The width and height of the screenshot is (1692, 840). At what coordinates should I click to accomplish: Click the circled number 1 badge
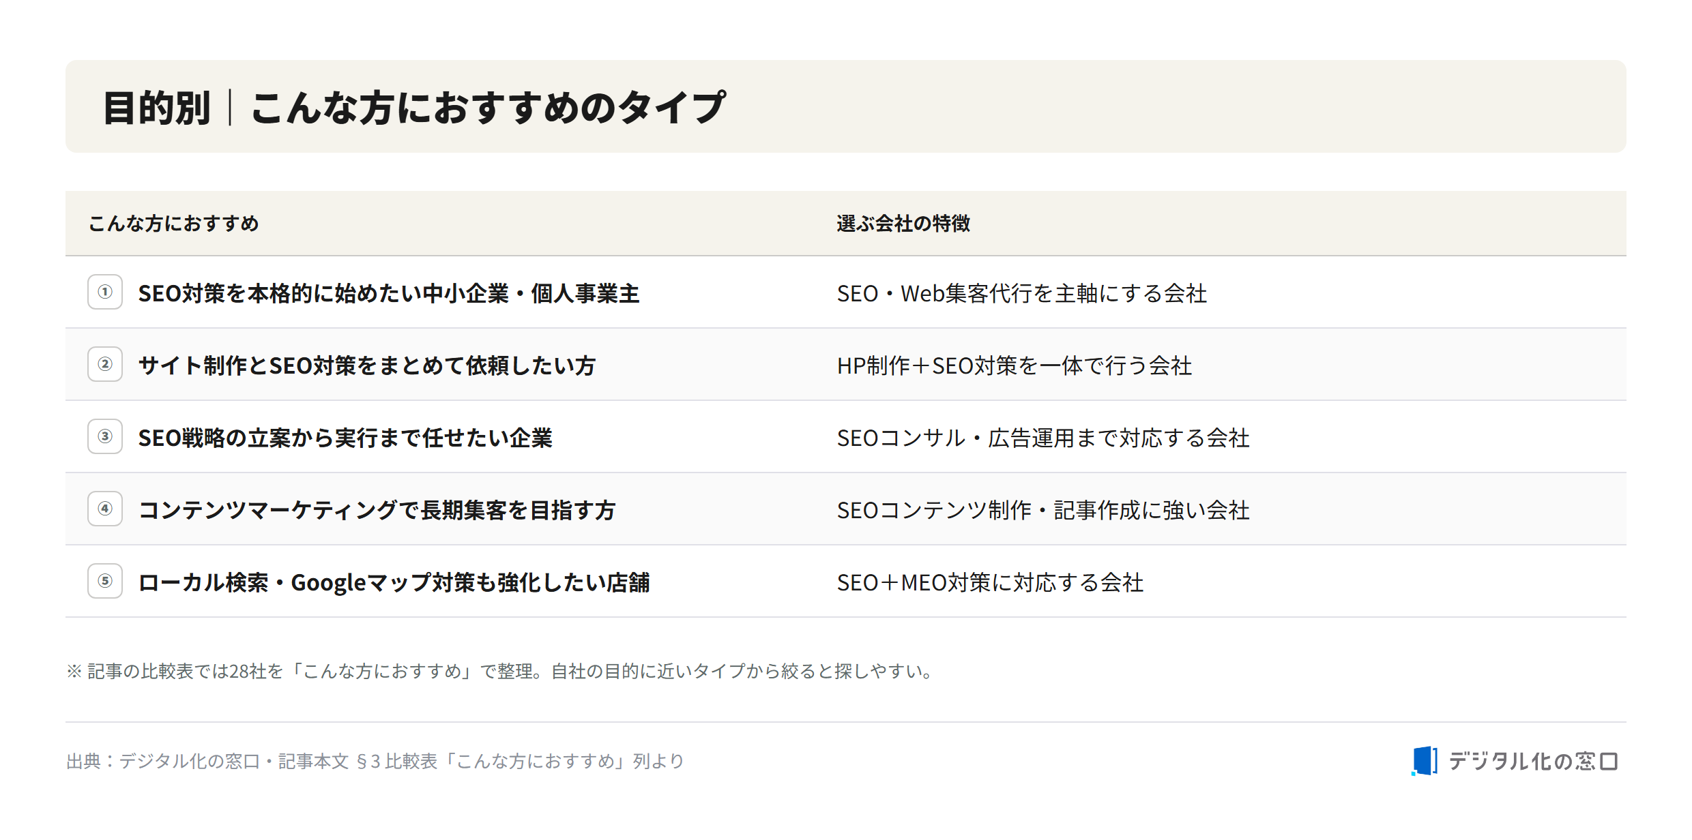tap(105, 292)
